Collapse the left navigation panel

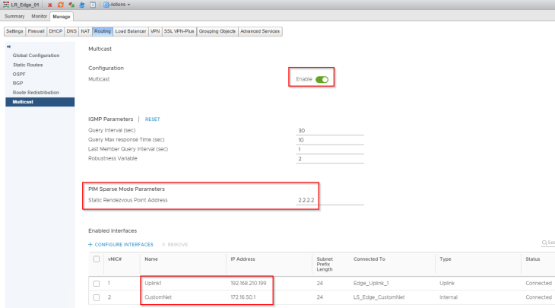tap(8, 47)
